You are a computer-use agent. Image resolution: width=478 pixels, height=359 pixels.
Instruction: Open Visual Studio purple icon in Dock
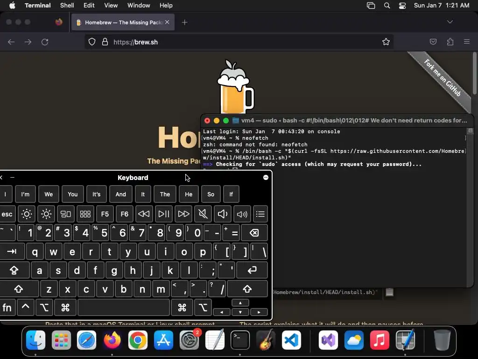coord(328,340)
